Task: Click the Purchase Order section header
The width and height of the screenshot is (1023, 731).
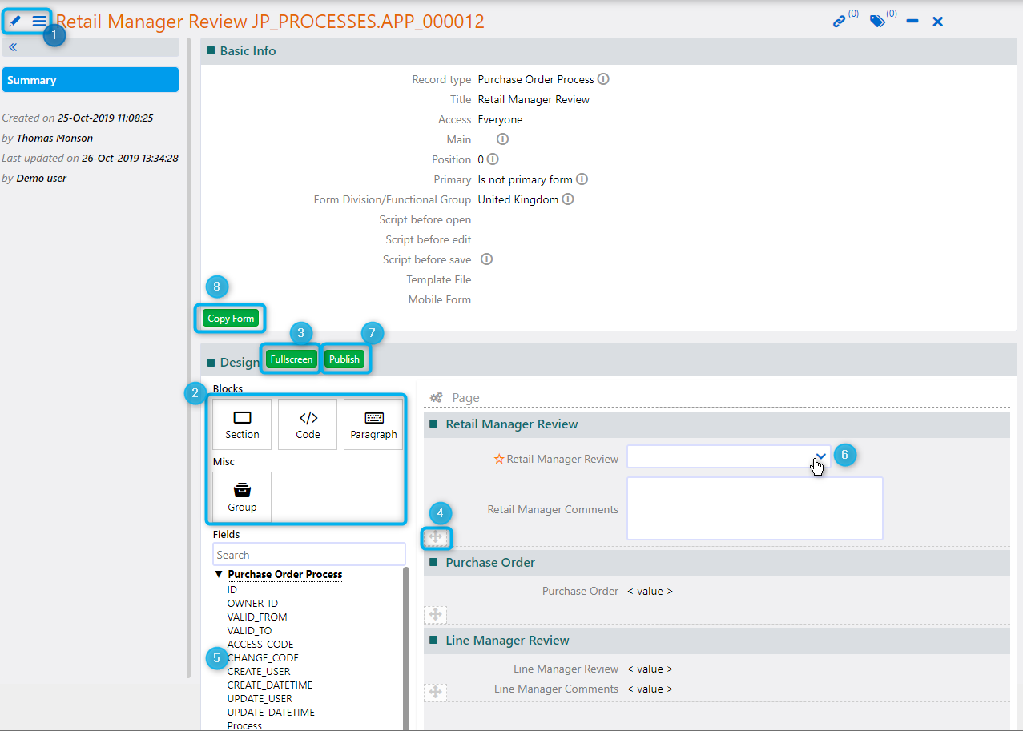Action: [717, 563]
